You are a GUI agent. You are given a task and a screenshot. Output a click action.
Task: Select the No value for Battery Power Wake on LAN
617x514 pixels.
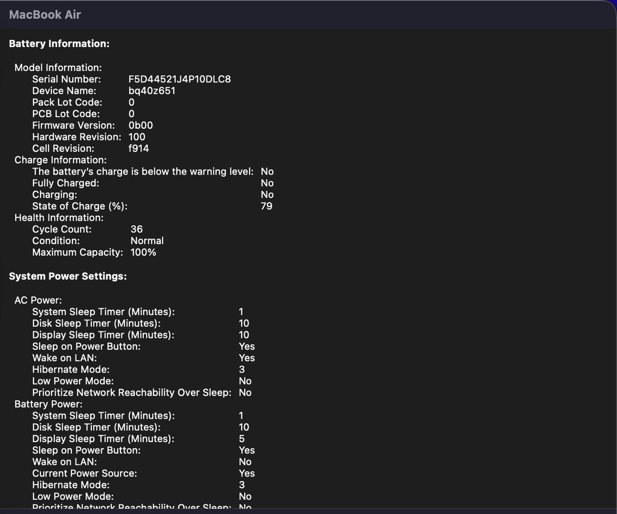[x=245, y=462]
